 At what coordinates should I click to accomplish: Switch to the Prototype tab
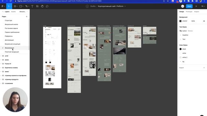click(189, 12)
